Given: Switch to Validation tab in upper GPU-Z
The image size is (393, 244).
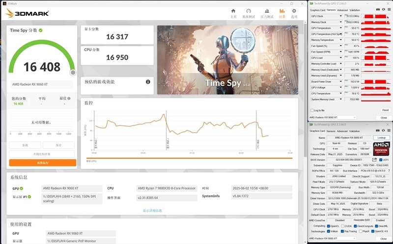Looking at the screenshot, I should tap(355, 10).
